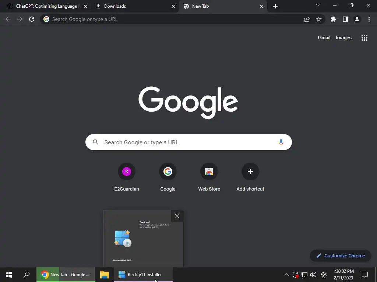The width and height of the screenshot is (377, 282).
Task: Open the settings gear tray icon
Action: (324, 275)
